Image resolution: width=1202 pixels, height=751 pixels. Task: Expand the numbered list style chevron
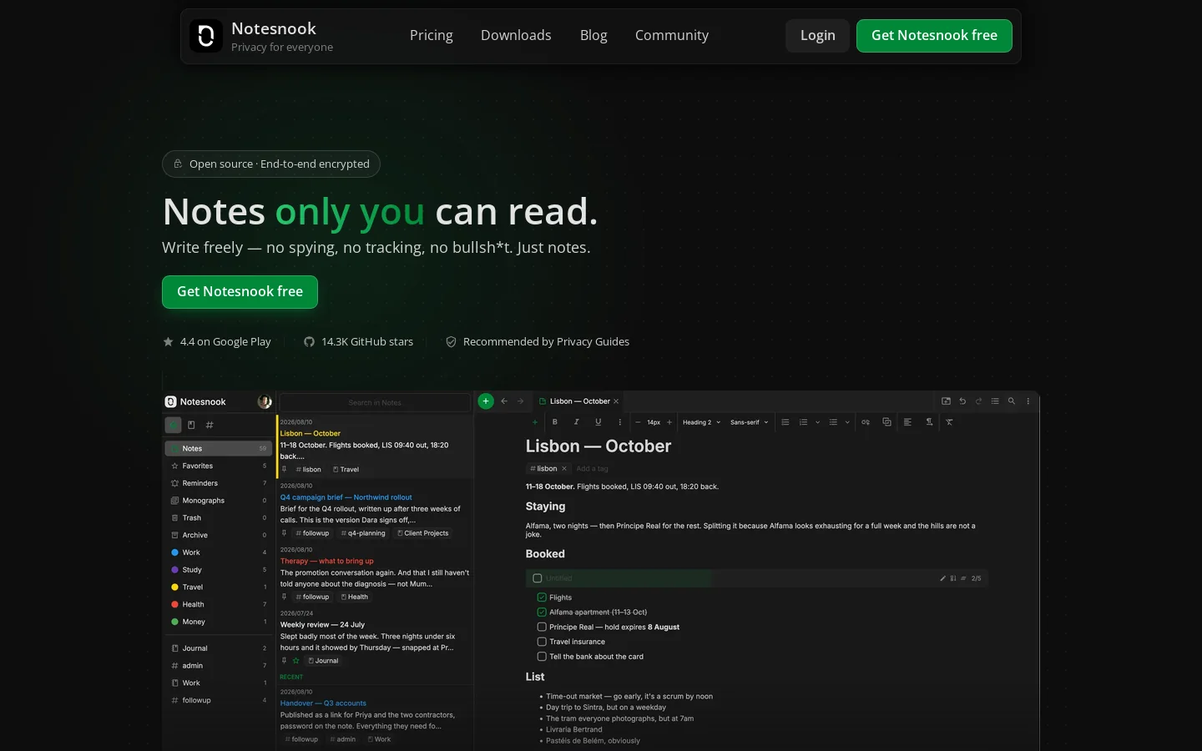pyautogui.click(x=817, y=422)
